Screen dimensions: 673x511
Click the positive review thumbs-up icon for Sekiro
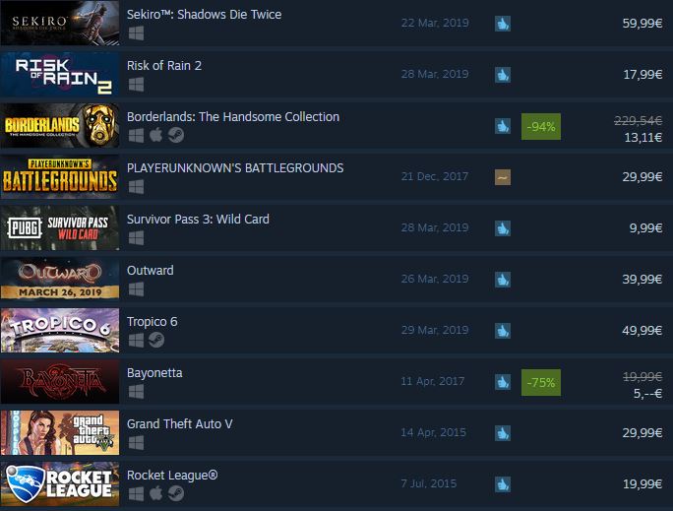pyautogui.click(x=503, y=24)
